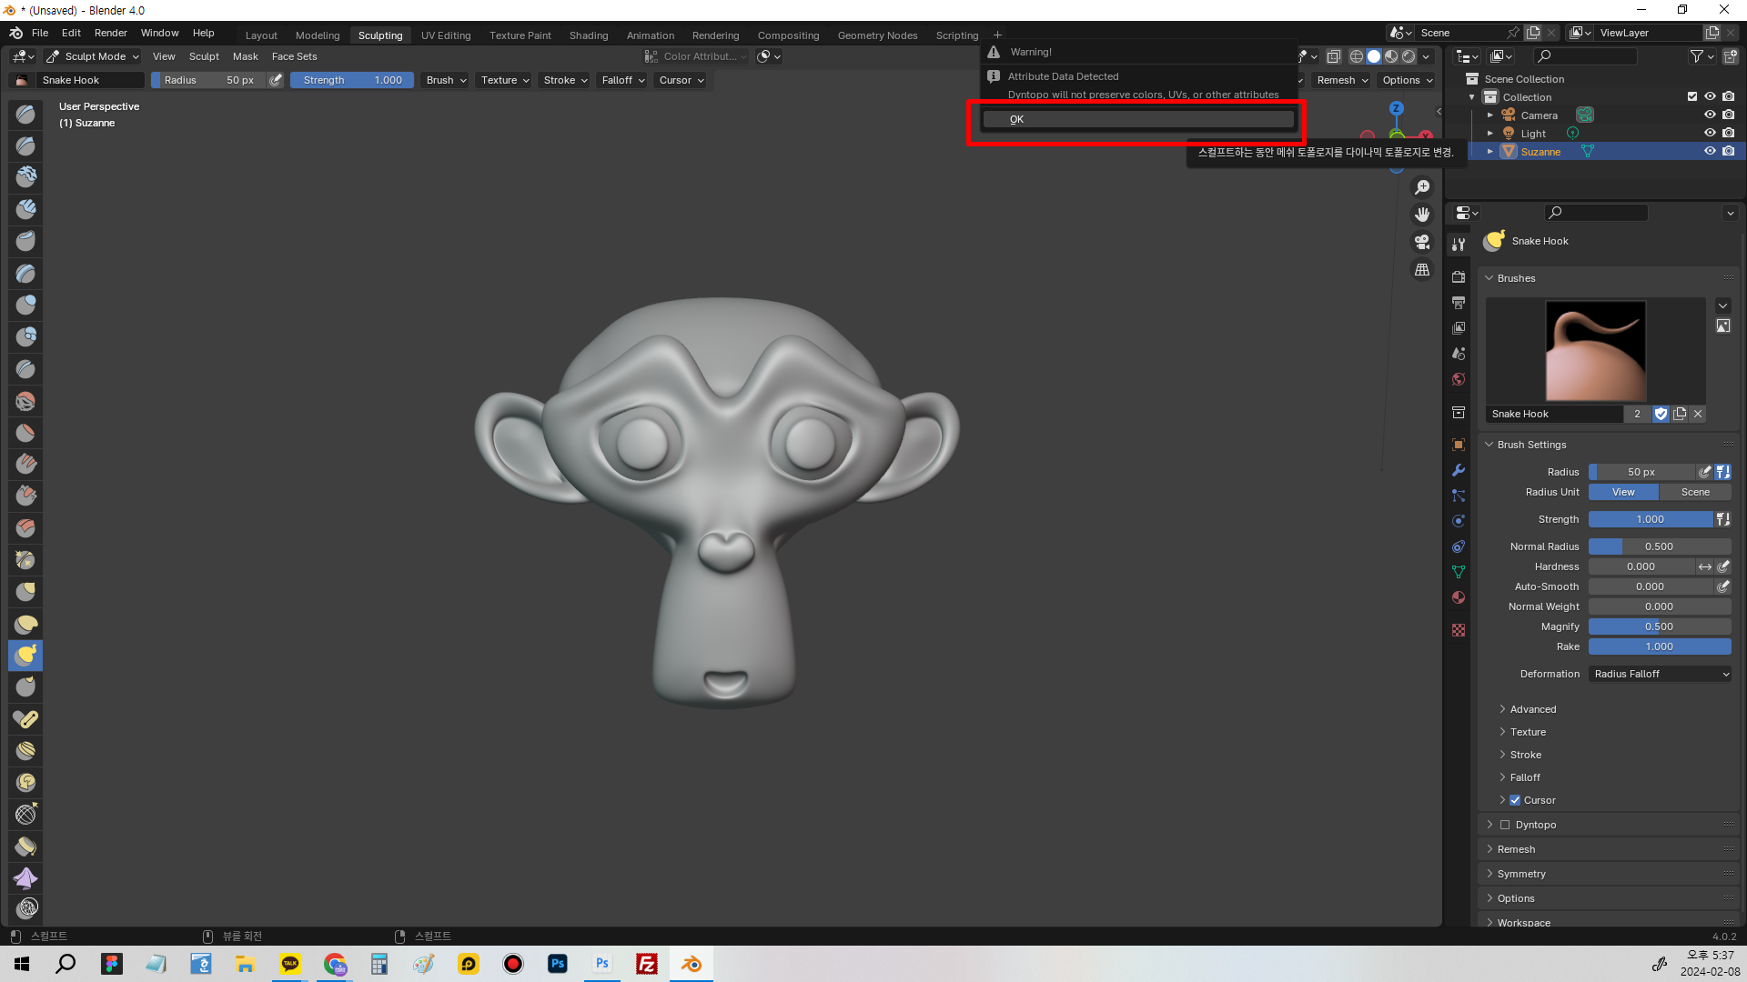Screen dimensions: 1747x982
Task: Toggle camera view in the viewport
Action: pyautogui.click(x=1422, y=242)
